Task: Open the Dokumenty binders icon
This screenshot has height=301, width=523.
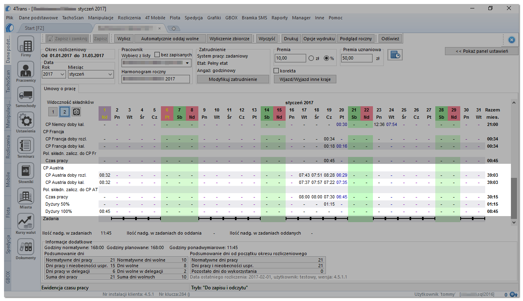Action: (x=26, y=249)
